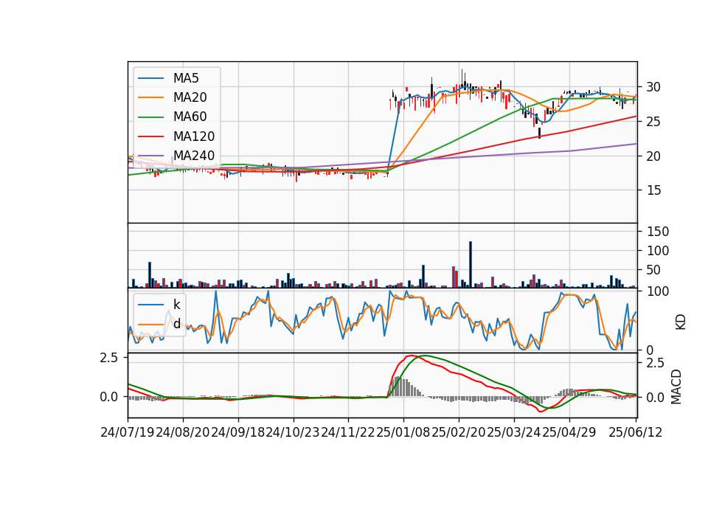Click the price axis value 20

pyautogui.click(x=653, y=156)
